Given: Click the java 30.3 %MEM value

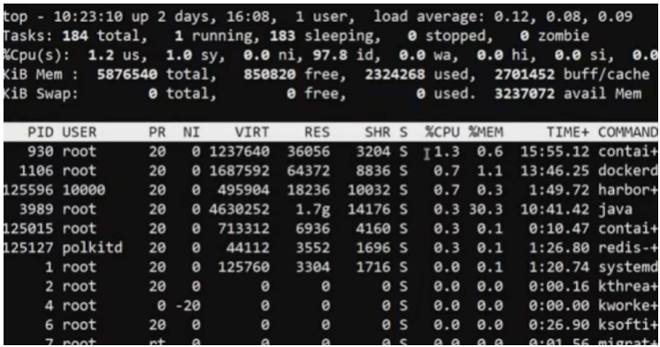Looking at the screenshot, I should pyautogui.click(x=486, y=209).
